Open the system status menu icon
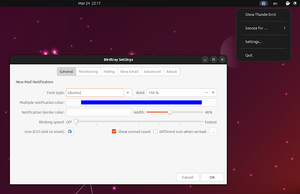The image size is (300, 194). pos(295,3)
